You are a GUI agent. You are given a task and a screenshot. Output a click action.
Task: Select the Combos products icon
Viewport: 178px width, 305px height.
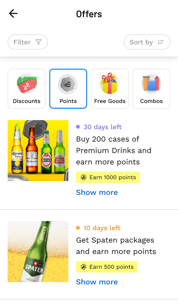(x=151, y=84)
